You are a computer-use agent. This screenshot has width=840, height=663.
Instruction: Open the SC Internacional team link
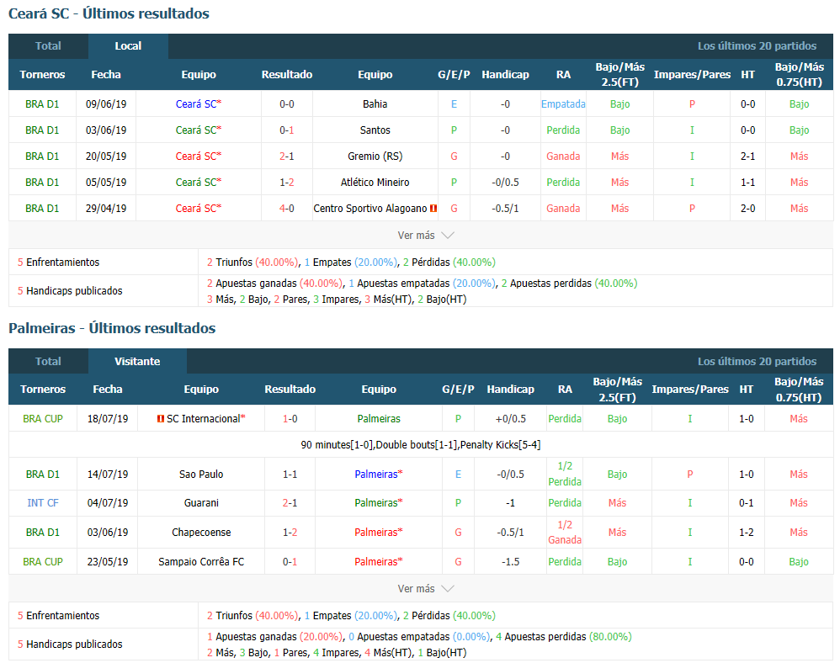click(x=204, y=419)
